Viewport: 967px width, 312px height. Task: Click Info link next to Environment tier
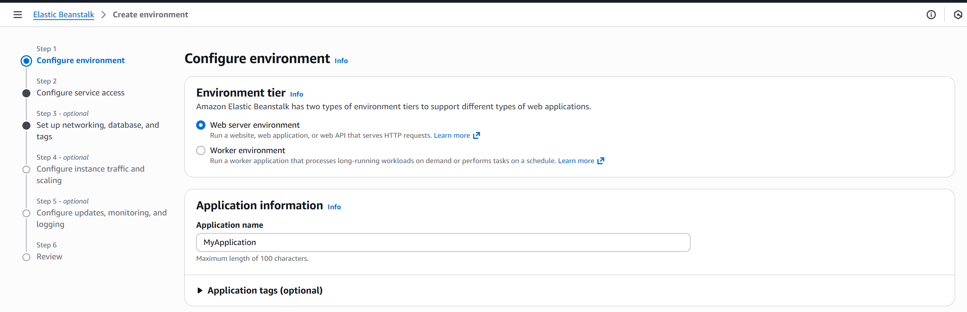click(296, 94)
